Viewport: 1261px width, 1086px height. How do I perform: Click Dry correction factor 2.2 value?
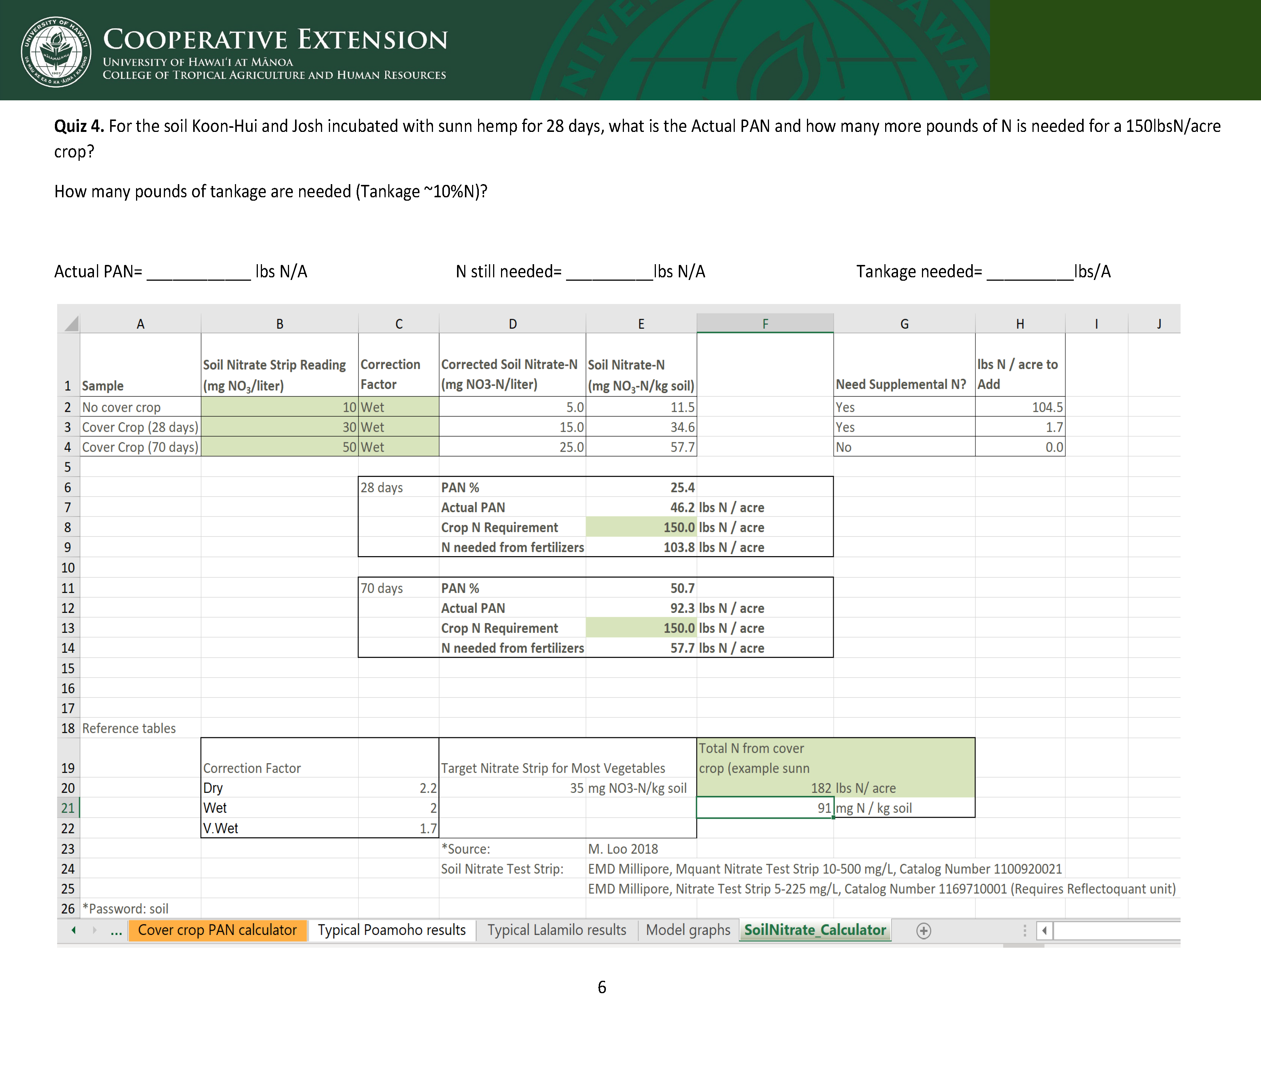click(399, 788)
